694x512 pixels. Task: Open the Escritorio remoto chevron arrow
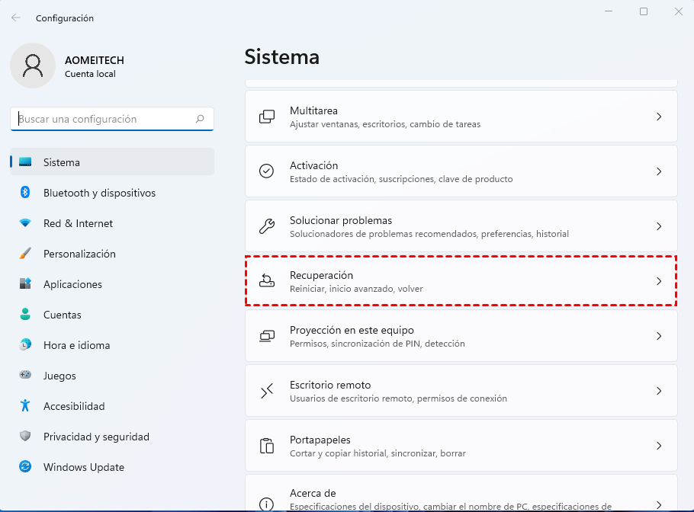tap(659, 391)
